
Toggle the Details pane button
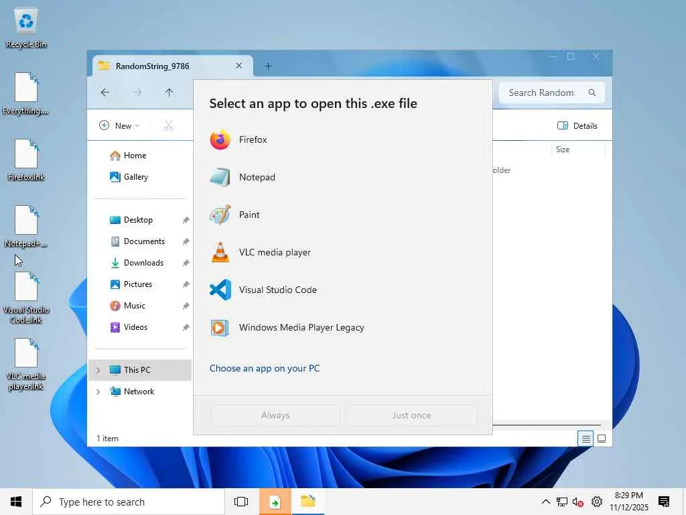tap(577, 125)
